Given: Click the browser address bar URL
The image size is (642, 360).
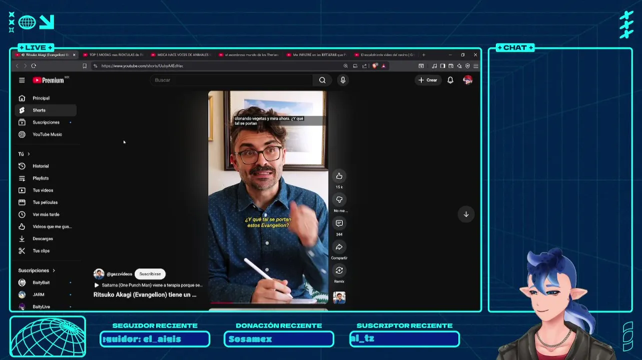Looking at the screenshot, I should tap(142, 66).
